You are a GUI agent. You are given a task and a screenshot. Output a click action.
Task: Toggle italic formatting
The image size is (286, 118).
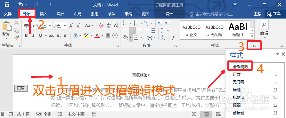coord(33,35)
